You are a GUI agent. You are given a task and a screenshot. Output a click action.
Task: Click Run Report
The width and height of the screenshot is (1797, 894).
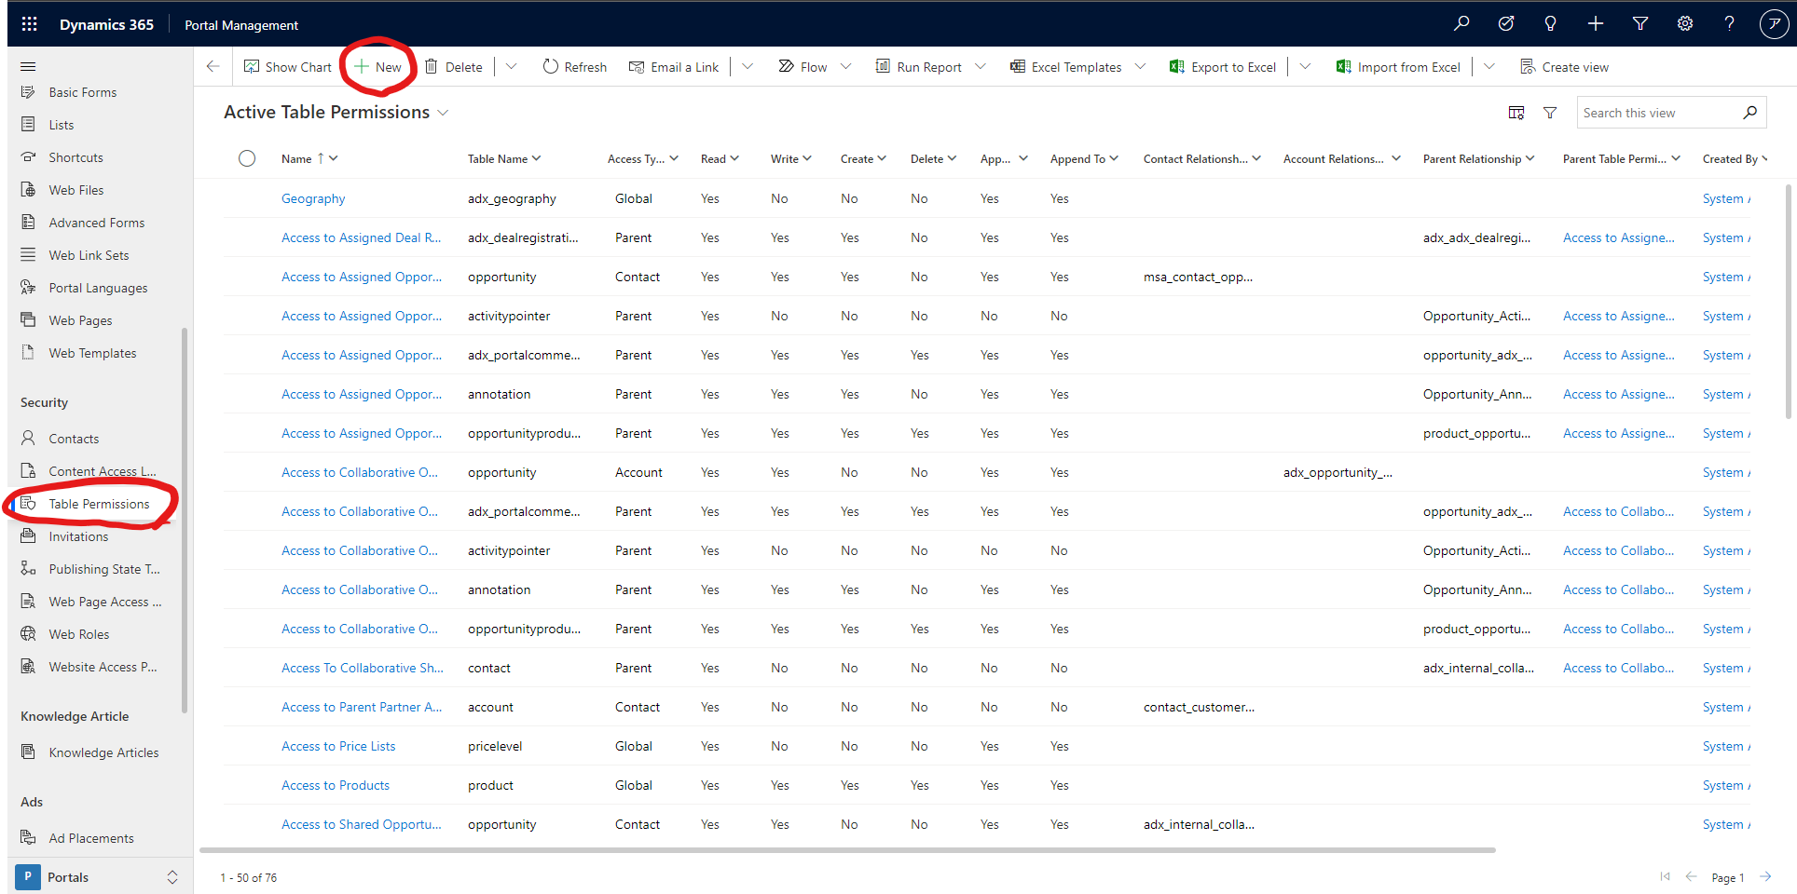point(919,67)
